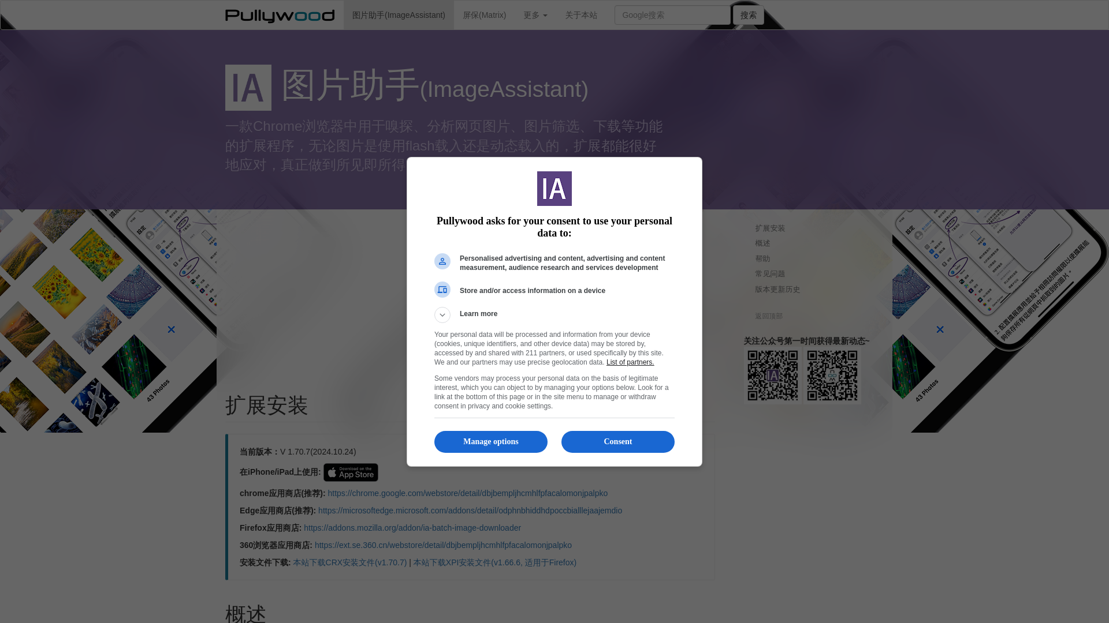
Task: Focus the Google搜索 input field
Action: [672, 15]
